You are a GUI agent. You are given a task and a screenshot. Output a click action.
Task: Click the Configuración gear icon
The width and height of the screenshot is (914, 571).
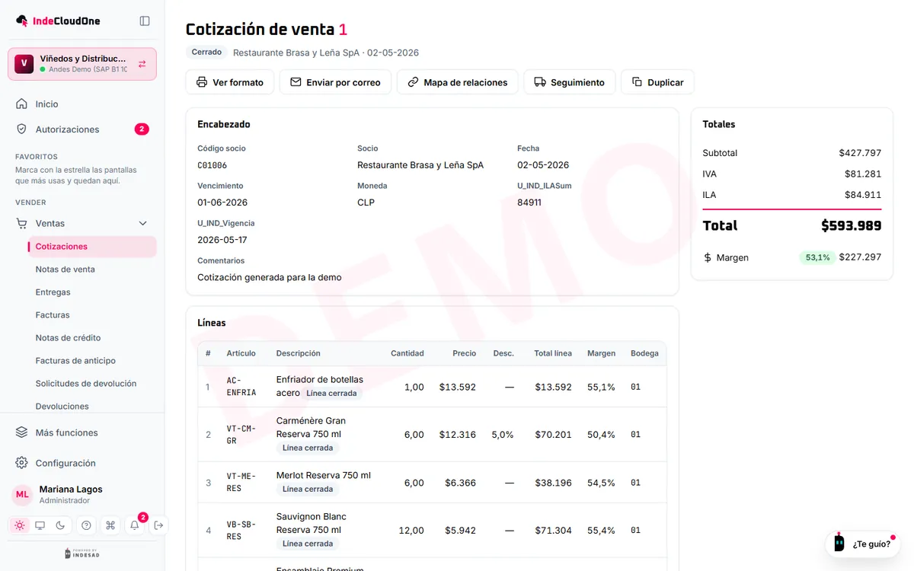click(22, 463)
